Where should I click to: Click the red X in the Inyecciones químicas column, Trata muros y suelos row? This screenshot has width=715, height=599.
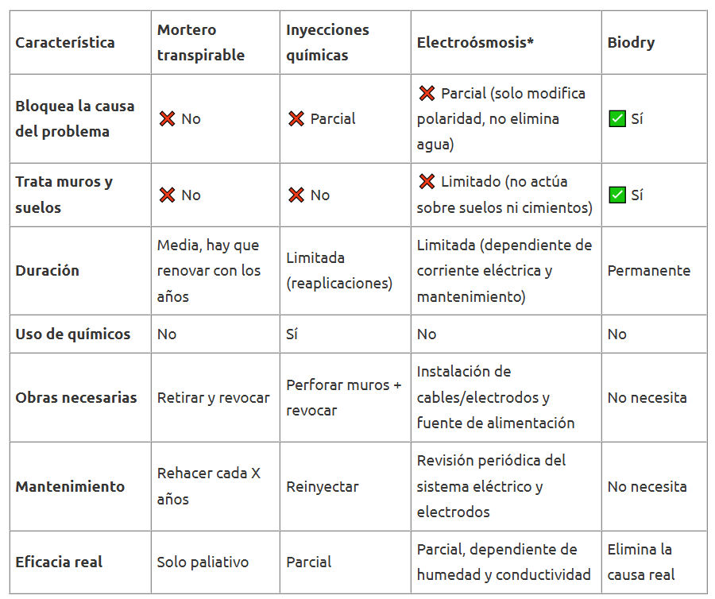tap(296, 195)
